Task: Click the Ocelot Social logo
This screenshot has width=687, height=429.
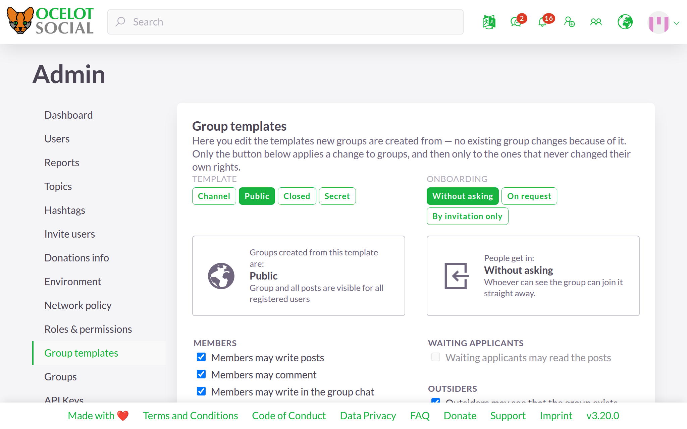Action: [50, 21]
